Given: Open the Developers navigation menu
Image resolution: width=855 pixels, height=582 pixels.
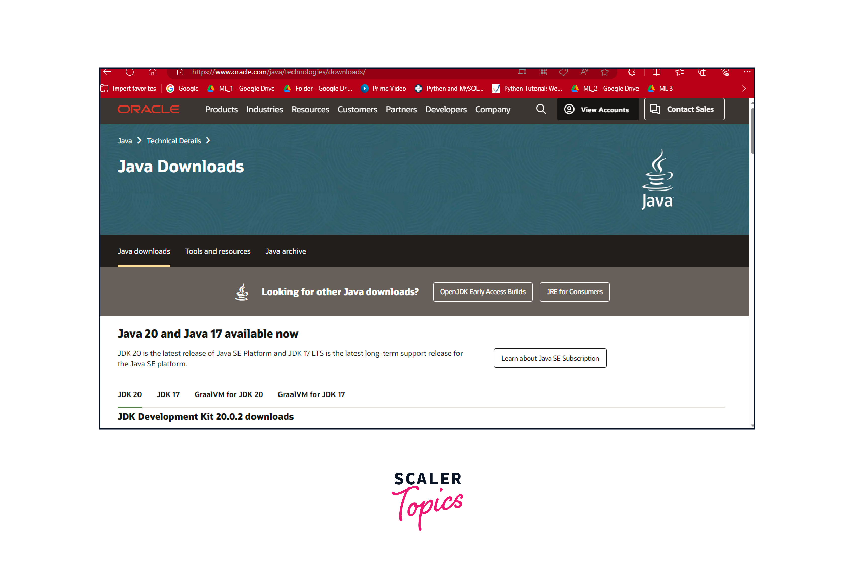Looking at the screenshot, I should 446,109.
